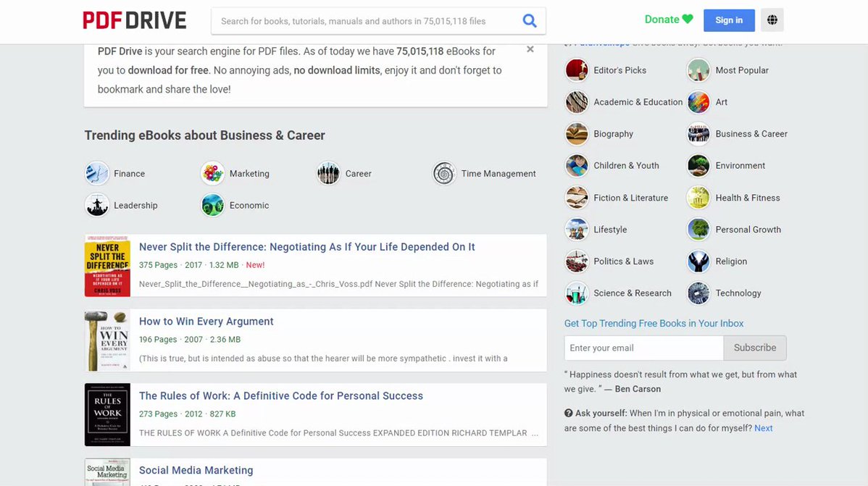Viewport: 868px width, 486px height.
Task: Click the Next question link
Action: pos(763,428)
